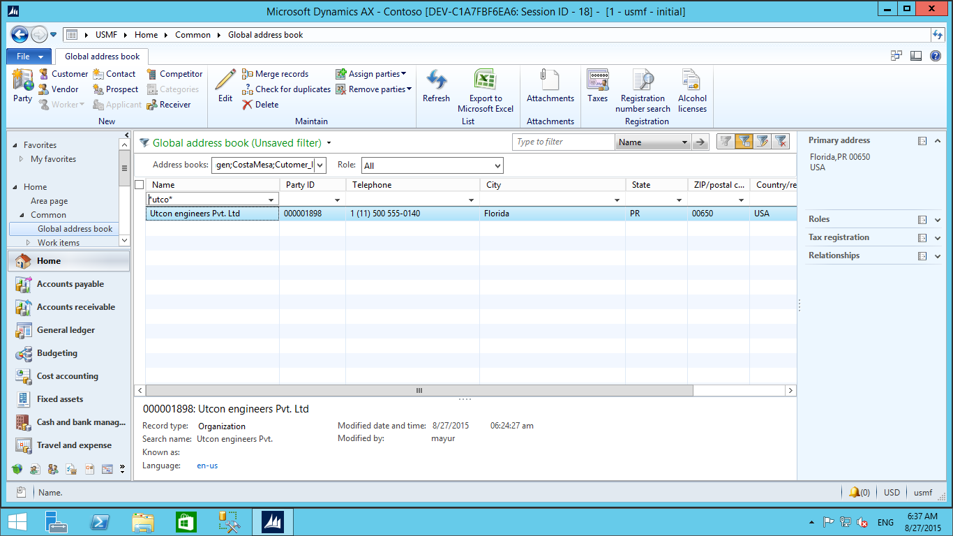The height and width of the screenshot is (536, 953).
Task: Click the Type to filter box
Action: click(564, 142)
